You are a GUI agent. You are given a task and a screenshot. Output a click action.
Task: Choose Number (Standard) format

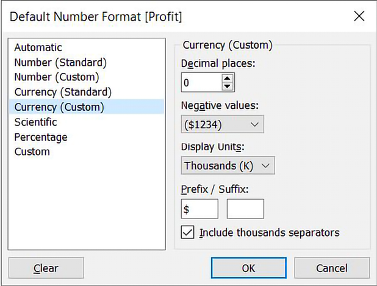click(60, 62)
